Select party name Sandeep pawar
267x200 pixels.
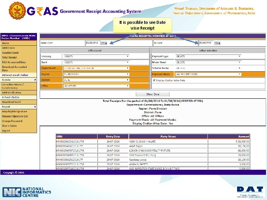pos(138,160)
